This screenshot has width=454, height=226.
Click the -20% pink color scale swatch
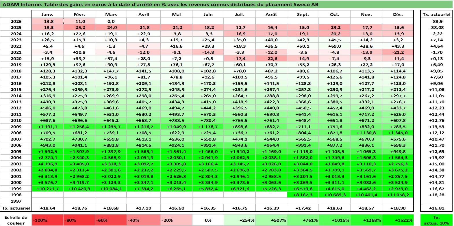176,220
